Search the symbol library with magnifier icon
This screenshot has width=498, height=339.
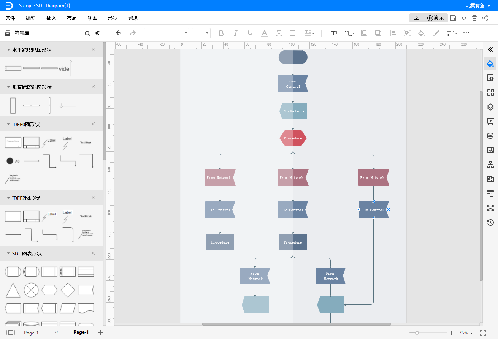tap(87, 33)
